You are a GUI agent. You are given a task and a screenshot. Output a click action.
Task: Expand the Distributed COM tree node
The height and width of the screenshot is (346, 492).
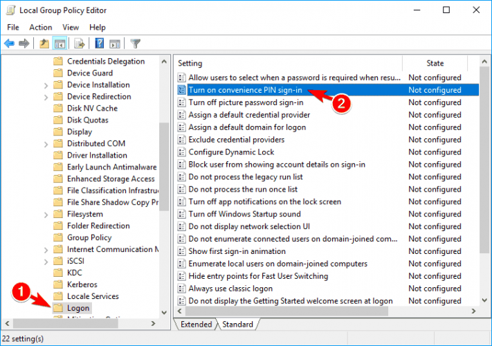(x=46, y=145)
